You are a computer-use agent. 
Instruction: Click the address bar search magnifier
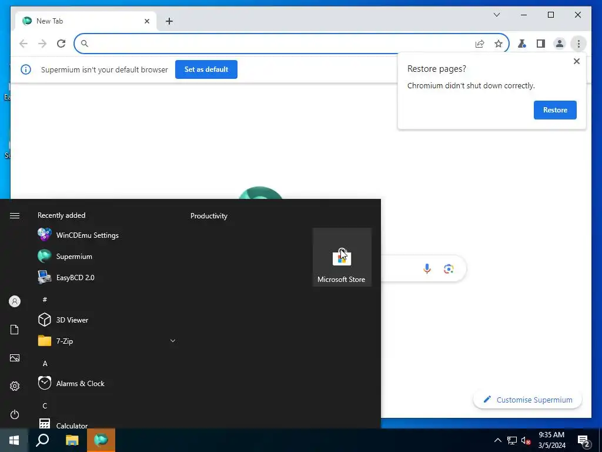[85, 44]
